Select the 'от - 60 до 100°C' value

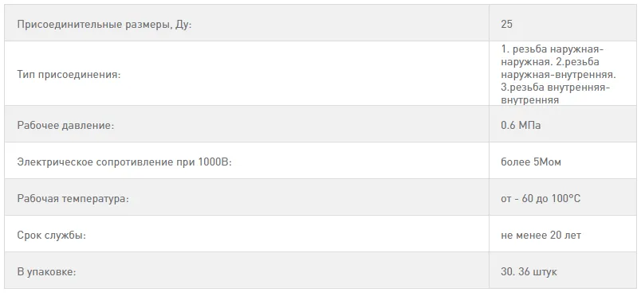click(541, 199)
